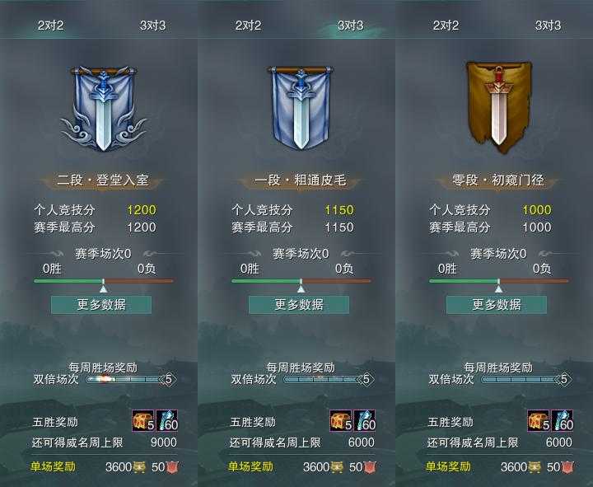This screenshot has width=593, height=487.
Task: Click the treasure chest reward icon in middle panel
Action: point(341,420)
